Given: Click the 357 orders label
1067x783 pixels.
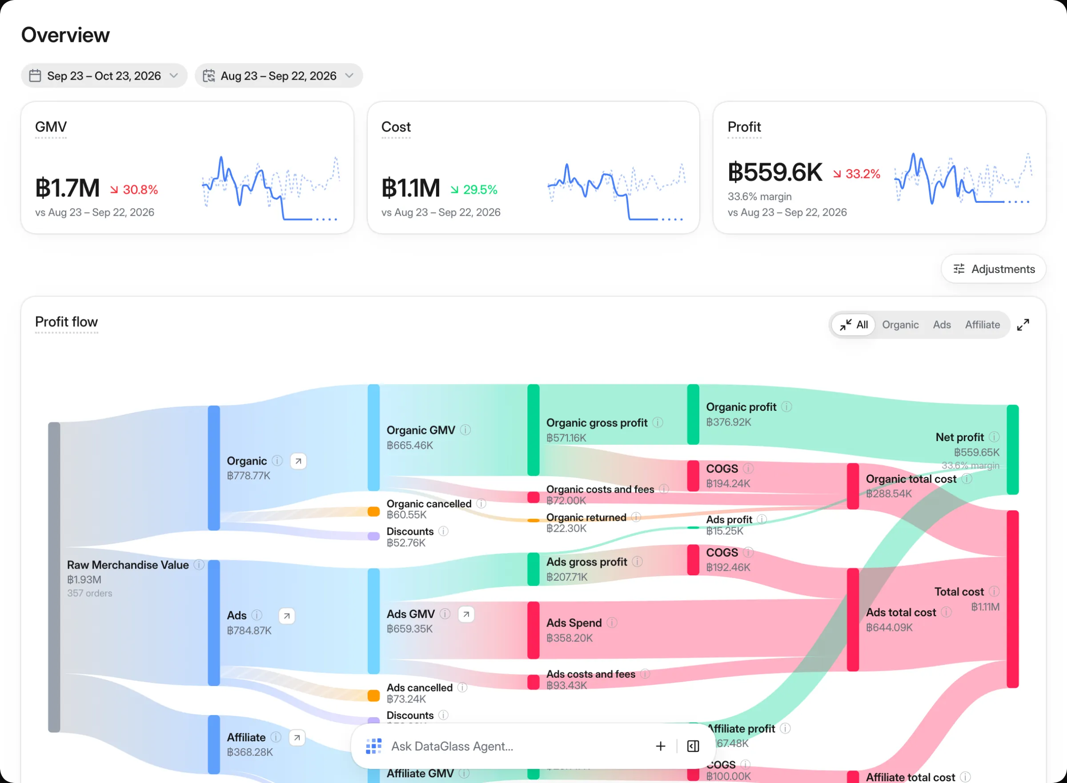Looking at the screenshot, I should (x=89, y=594).
